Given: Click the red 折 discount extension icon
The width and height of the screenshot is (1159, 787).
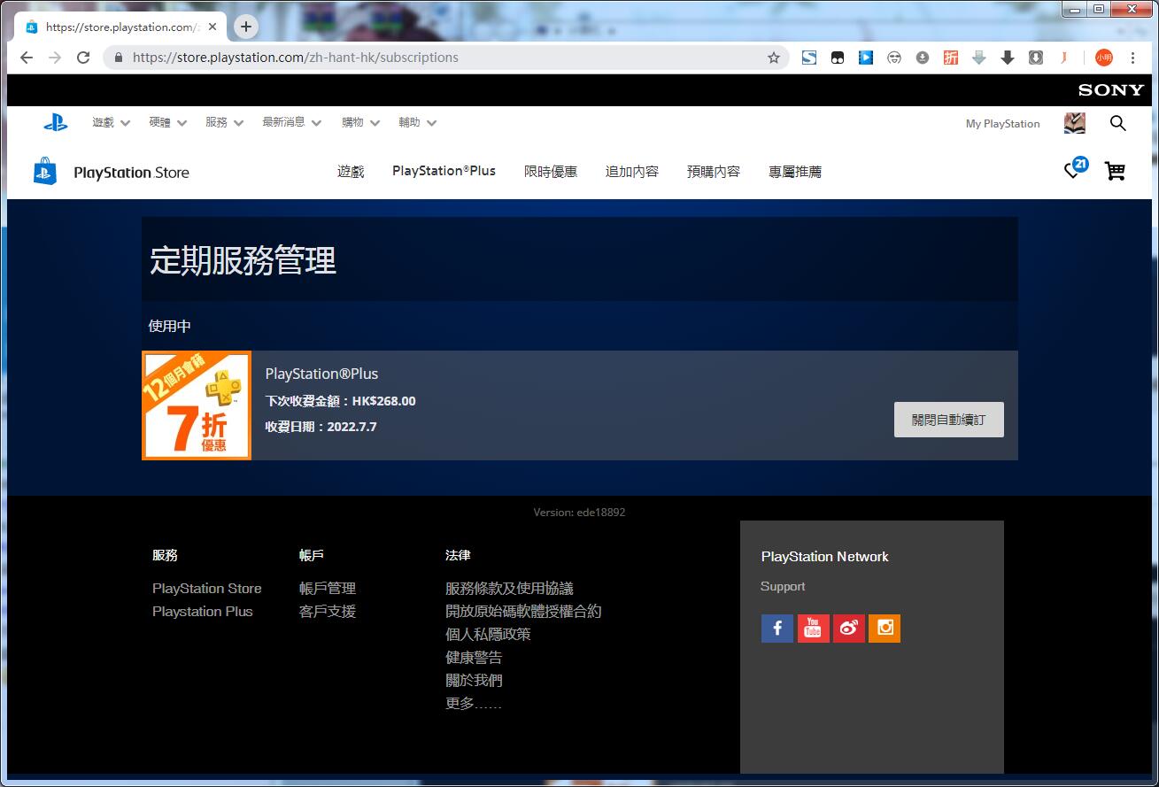Looking at the screenshot, I should pyautogui.click(x=951, y=58).
